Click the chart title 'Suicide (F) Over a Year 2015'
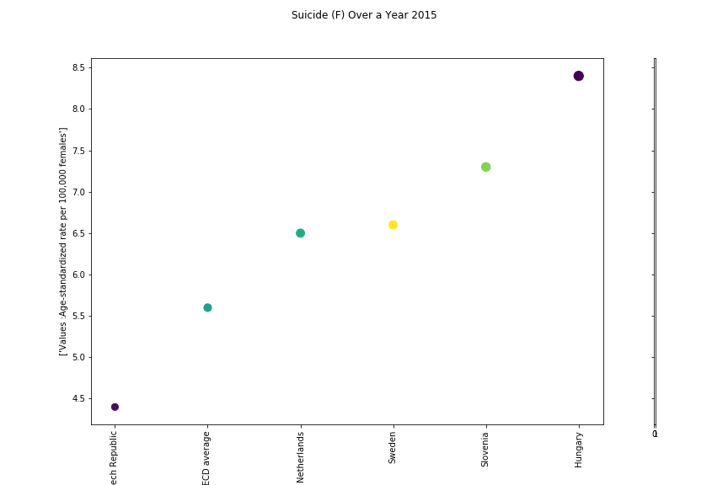728x485 pixels. [364, 15]
